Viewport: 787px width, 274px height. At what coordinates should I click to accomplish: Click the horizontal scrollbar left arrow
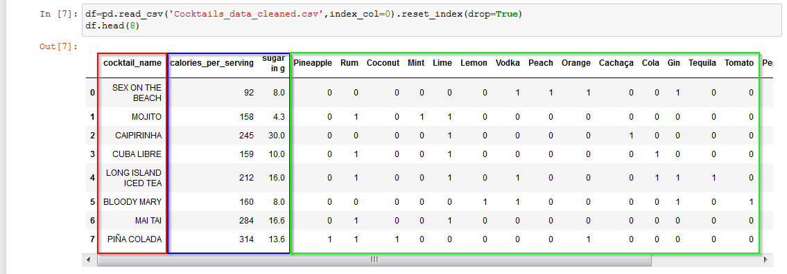tap(88, 259)
